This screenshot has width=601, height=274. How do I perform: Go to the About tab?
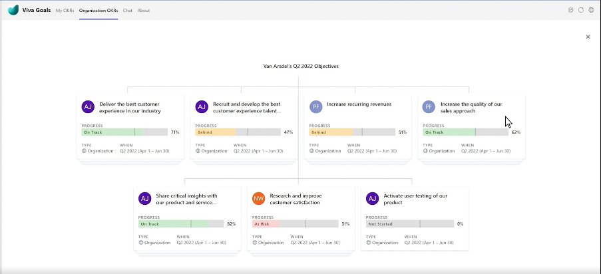144,11
